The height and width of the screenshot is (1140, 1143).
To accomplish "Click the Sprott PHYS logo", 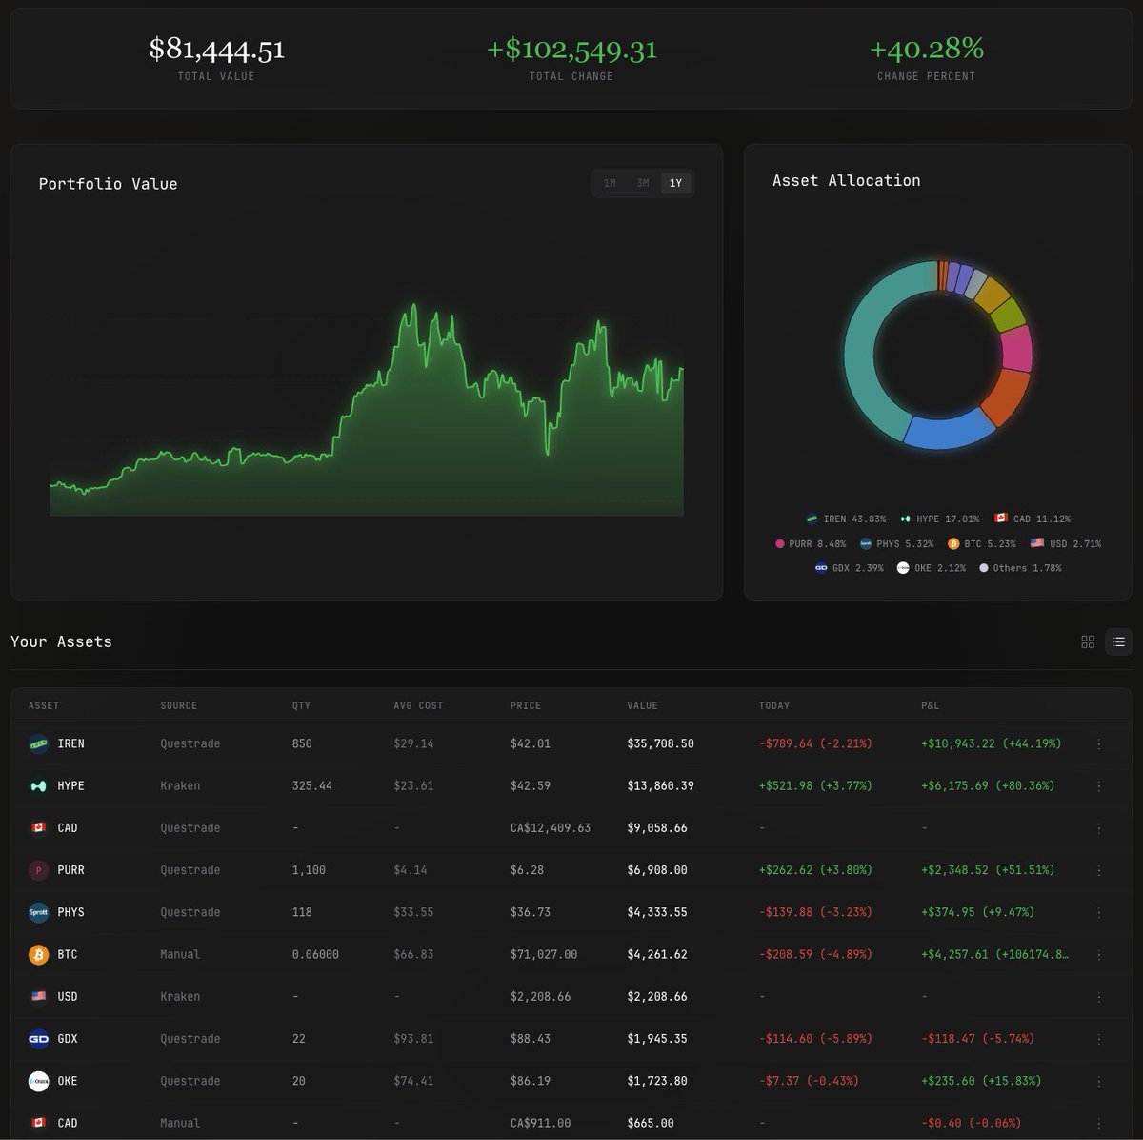I will tap(38, 912).
